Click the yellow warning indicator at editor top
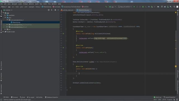This screenshot has width=179, height=101. pos(176,12)
